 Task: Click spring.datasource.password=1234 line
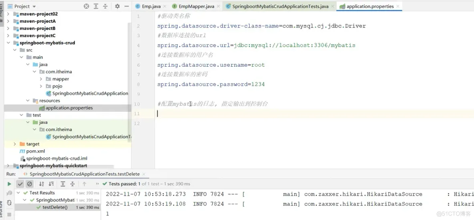211,84
